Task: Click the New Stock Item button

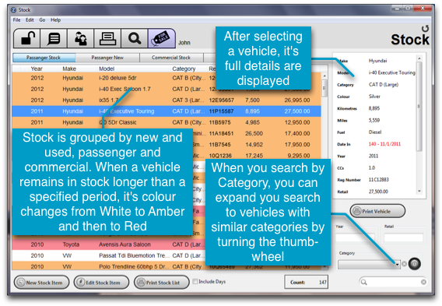Action: pos(41,283)
